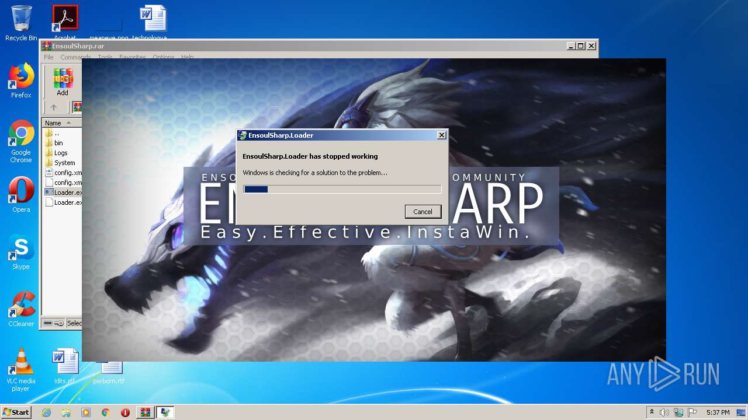Sort the archive list by Name column
The image size is (748, 420).
pyautogui.click(x=61, y=123)
